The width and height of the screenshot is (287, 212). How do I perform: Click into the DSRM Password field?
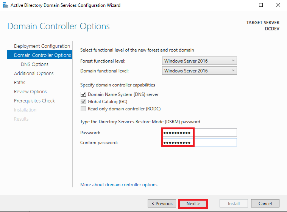click(199, 132)
